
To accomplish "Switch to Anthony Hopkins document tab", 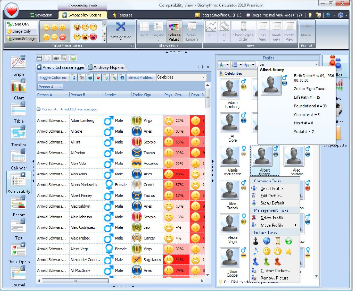I will 106,67.
